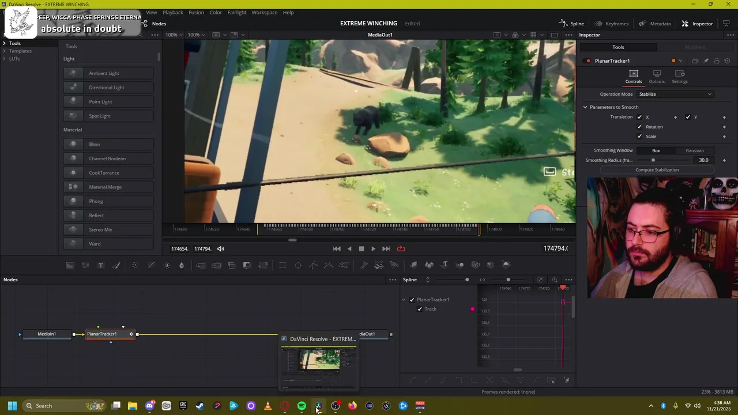738x415 pixels.
Task: Add a Blur node from the toolbar
Action: click(x=182, y=265)
